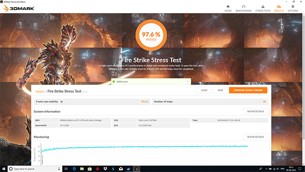
Task: Show hidden system tray icons
Action: tap(266, 169)
